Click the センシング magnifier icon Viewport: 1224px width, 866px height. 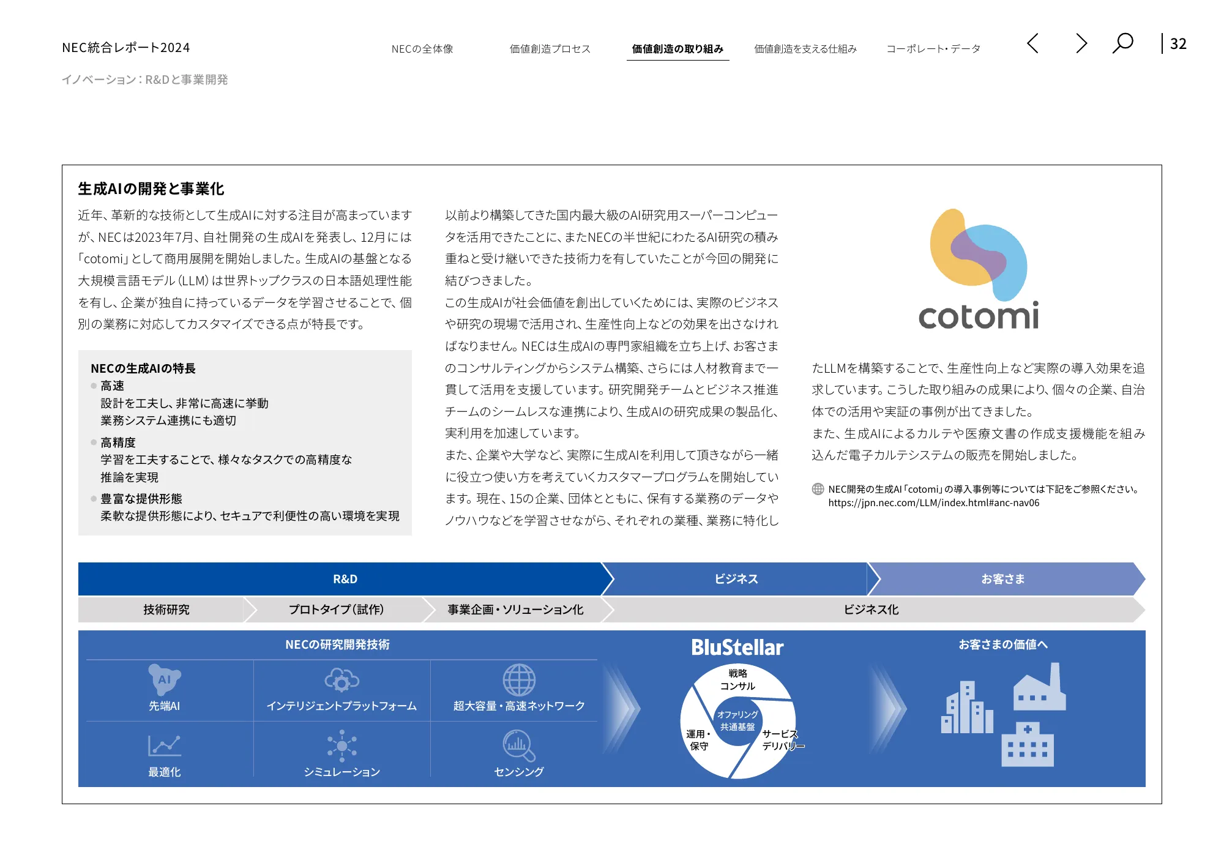pyautogui.click(x=519, y=745)
